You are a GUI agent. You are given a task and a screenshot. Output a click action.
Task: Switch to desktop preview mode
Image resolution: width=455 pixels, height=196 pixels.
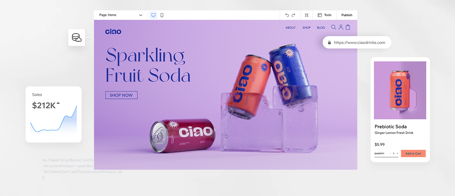pos(153,15)
